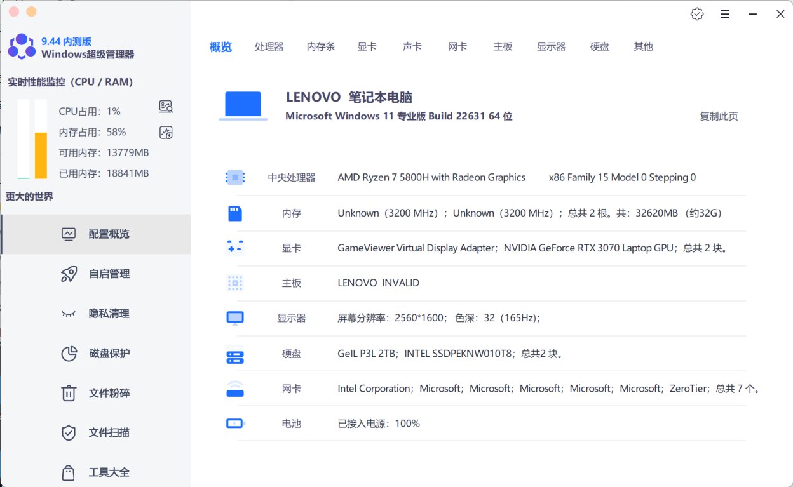Open the 显卡 tab

pyautogui.click(x=367, y=46)
